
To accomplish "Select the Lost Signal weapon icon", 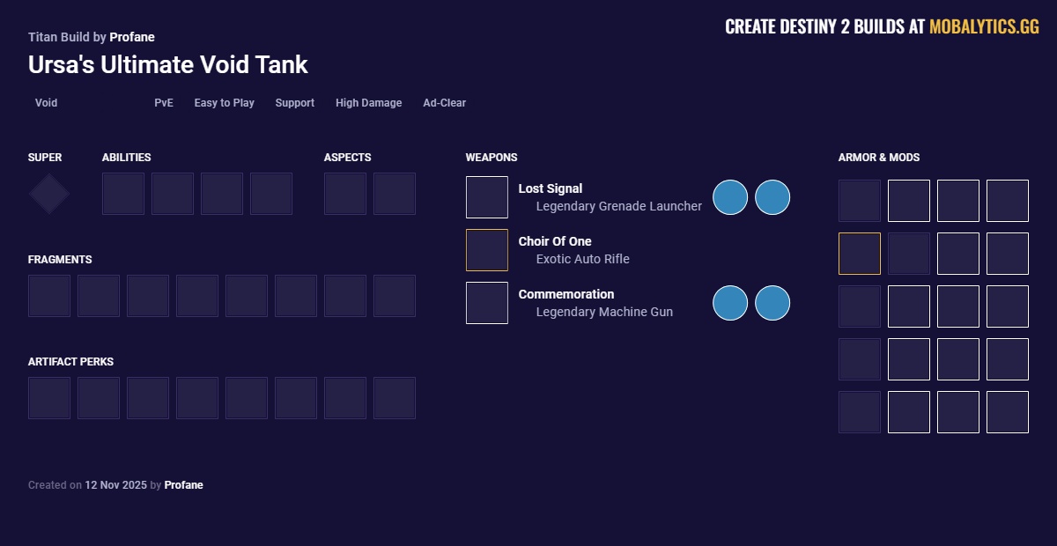I will tap(487, 197).
